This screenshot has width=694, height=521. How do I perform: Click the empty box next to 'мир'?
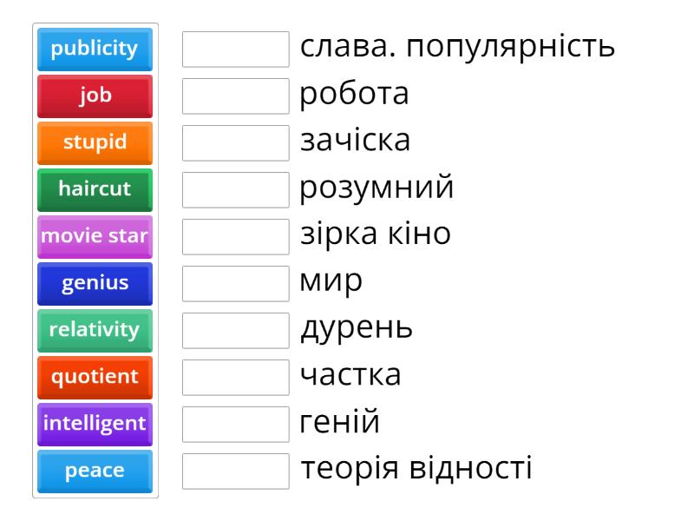(236, 284)
